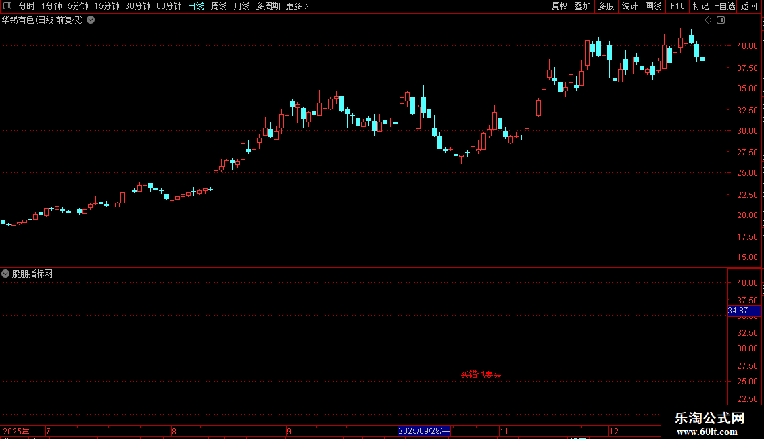Click the 2025/09/29 date marker
This screenshot has height=439, width=764.
[424, 431]
